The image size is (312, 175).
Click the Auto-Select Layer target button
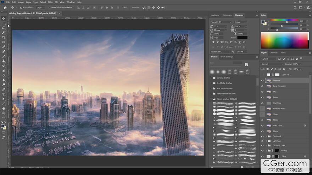tap(40, 7)
